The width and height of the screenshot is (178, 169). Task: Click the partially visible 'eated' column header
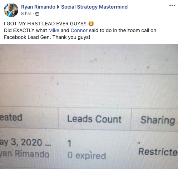pyautogui.click(x=11, y=118)
